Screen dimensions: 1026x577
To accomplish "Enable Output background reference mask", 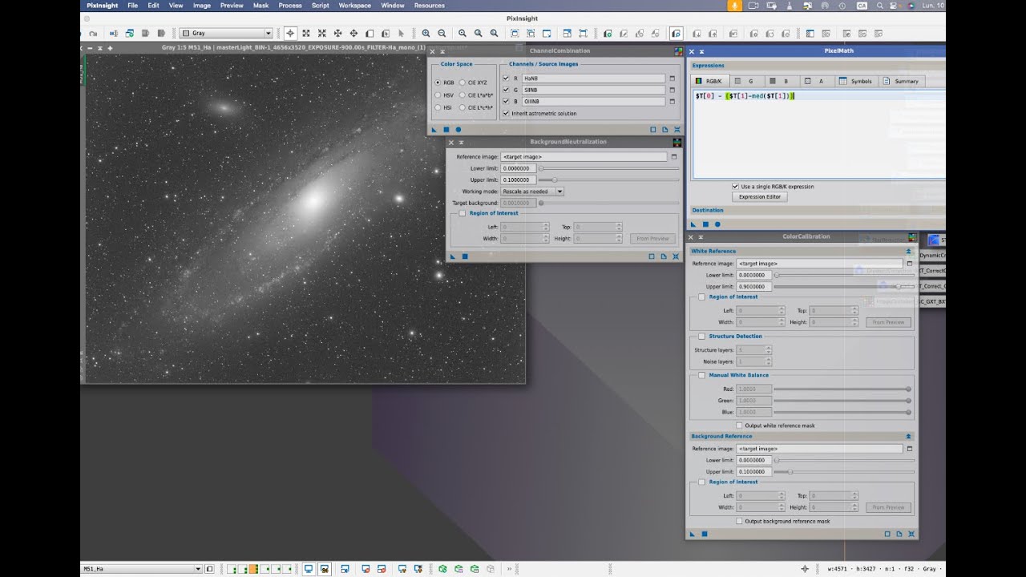I will tap(739, 521).
